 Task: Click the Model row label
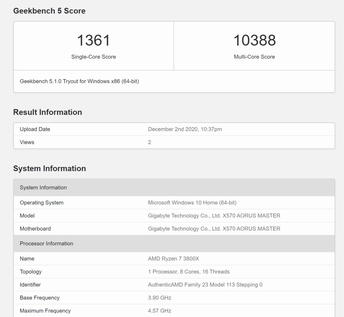pos(27,215)
